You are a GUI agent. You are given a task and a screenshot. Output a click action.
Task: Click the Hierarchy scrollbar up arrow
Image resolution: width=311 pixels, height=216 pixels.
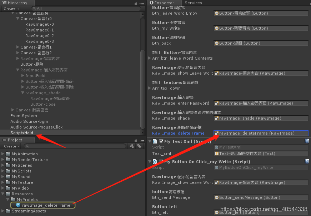142,15
